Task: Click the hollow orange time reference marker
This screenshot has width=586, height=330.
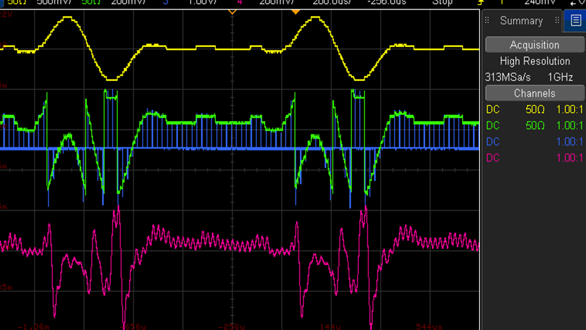Action: [x=232, y=11]
